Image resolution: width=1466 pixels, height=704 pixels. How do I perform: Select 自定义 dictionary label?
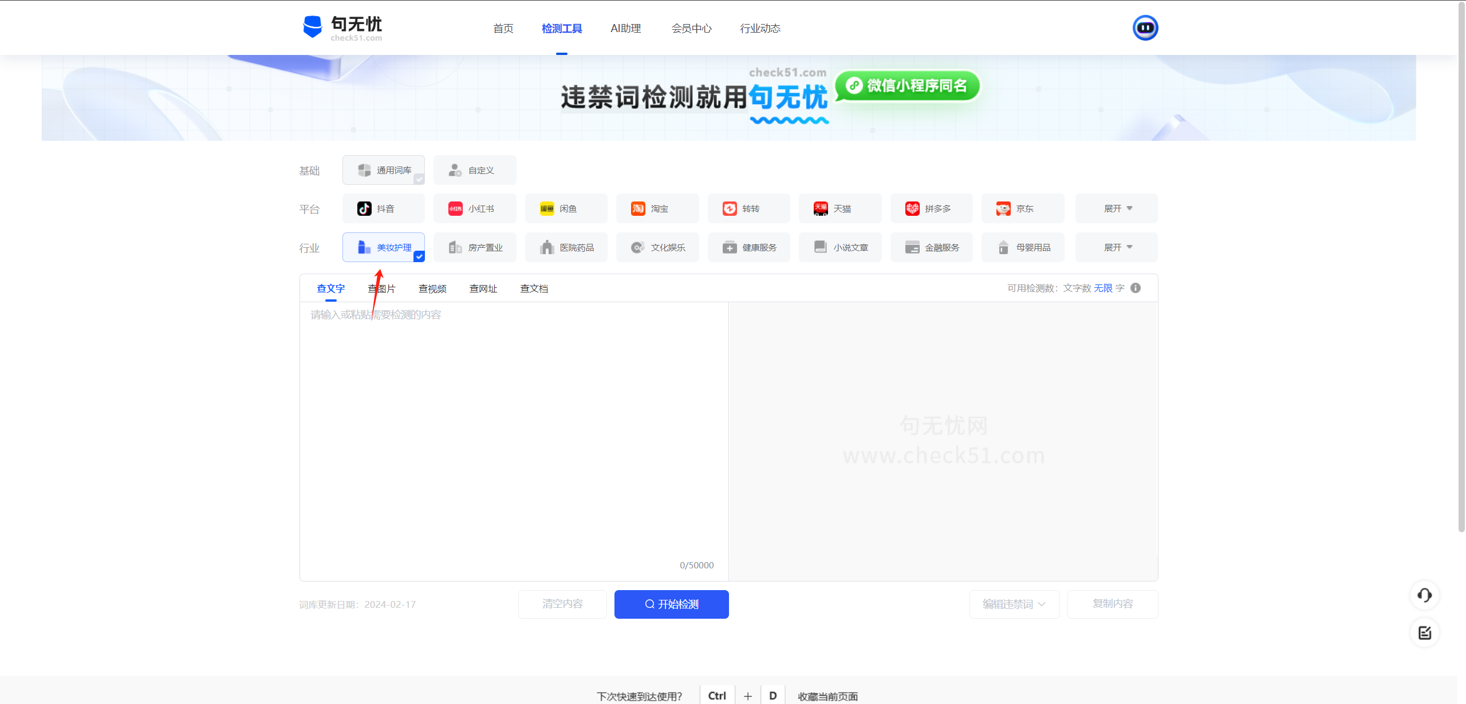click(x=481, y=171)
